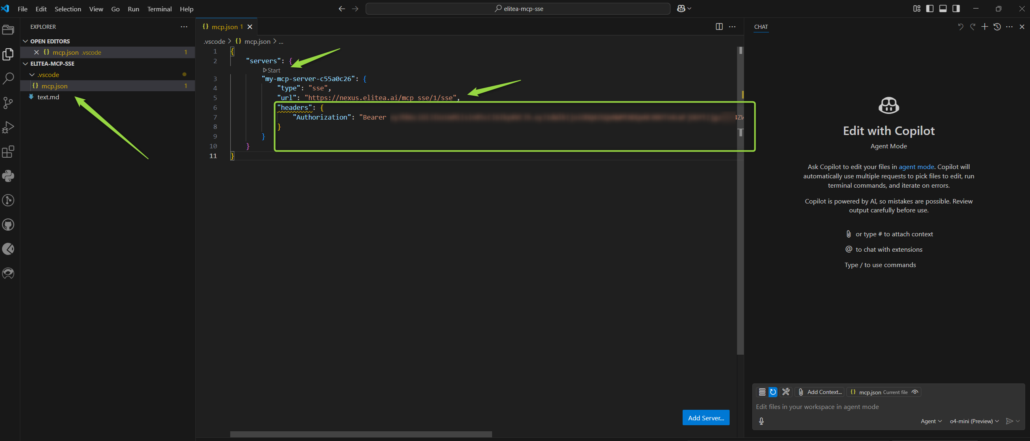Toggle current file context eye icon
This screenshot has width=1030, height=441.
915,392
